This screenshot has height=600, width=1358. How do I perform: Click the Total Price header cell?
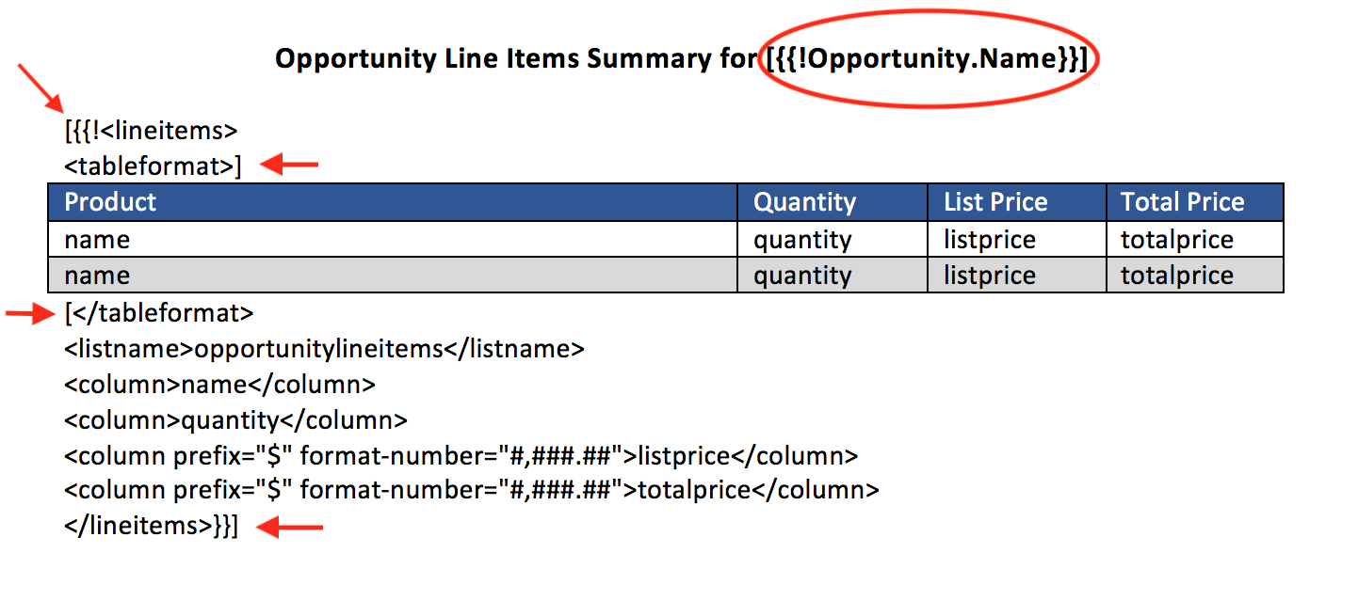point(1182,202)
